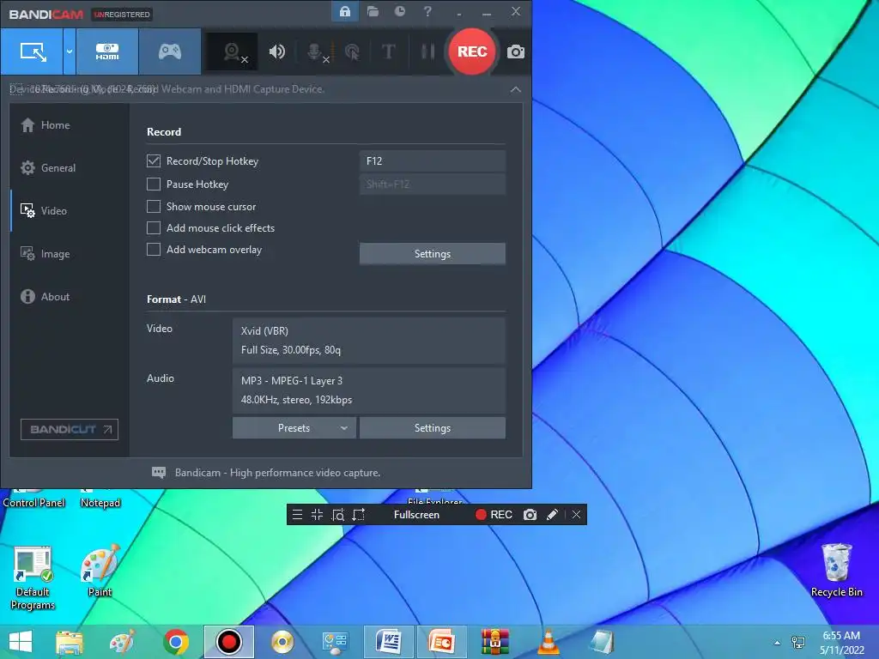Open Record section Settings button
The height and width of the screenshot is (659, 879).
433,254
